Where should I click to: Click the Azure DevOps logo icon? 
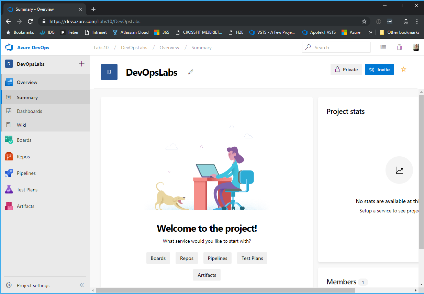(x=9, y=48)
